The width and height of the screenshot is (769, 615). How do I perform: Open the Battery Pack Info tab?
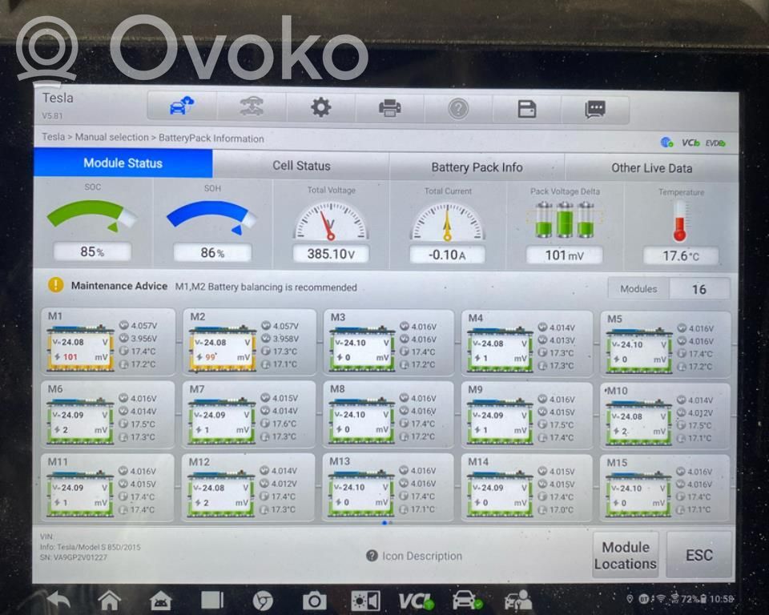[477, 167]
